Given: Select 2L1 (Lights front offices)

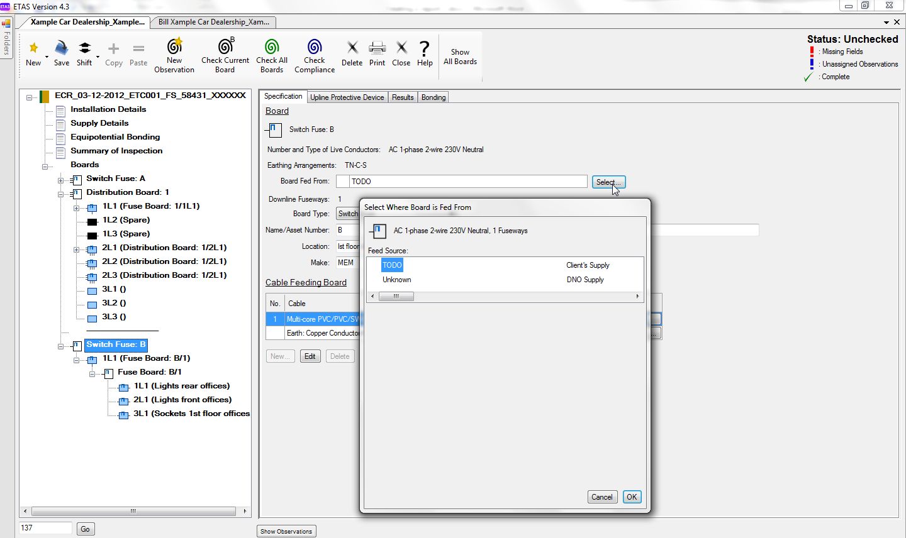Looking at the screenshot, I should tap(182, 400).
